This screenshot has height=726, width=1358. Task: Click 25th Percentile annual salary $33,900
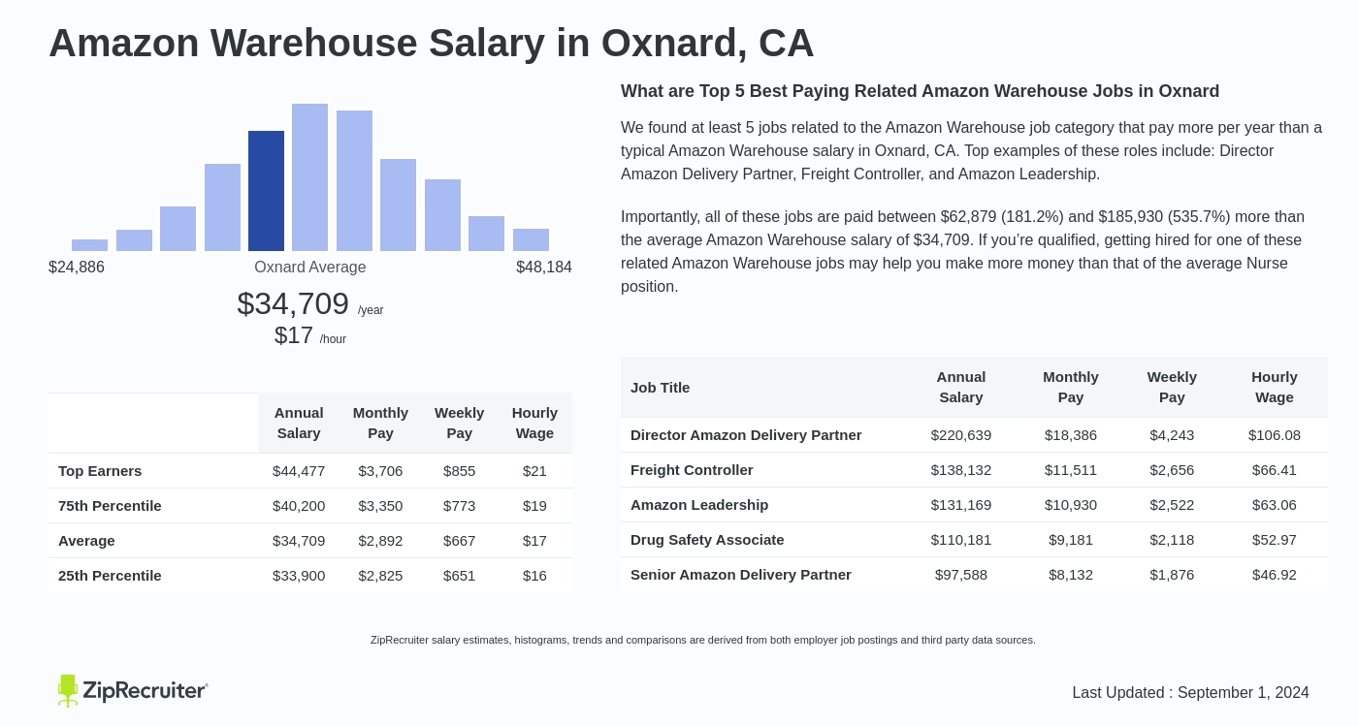tap(299, 576)
